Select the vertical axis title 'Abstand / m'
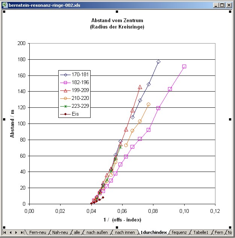Image resolution: width=235 pixels, height=238 pixels. [12, 124]
